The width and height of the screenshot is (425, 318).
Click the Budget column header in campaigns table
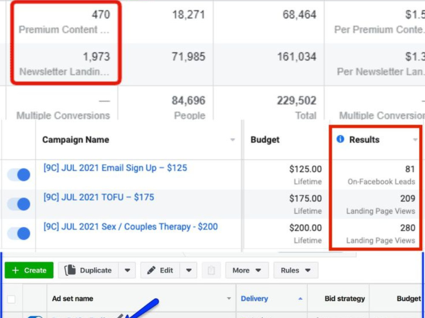(265, 139)
